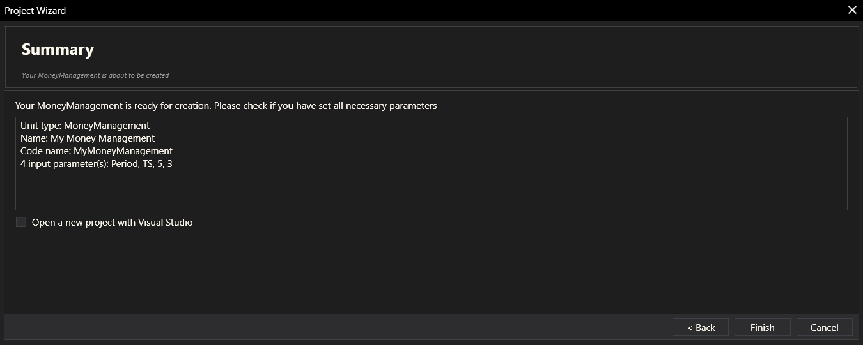The image size is (863, 345).
Task: Click 'TS' in the input parameters list
Action: 148,164
